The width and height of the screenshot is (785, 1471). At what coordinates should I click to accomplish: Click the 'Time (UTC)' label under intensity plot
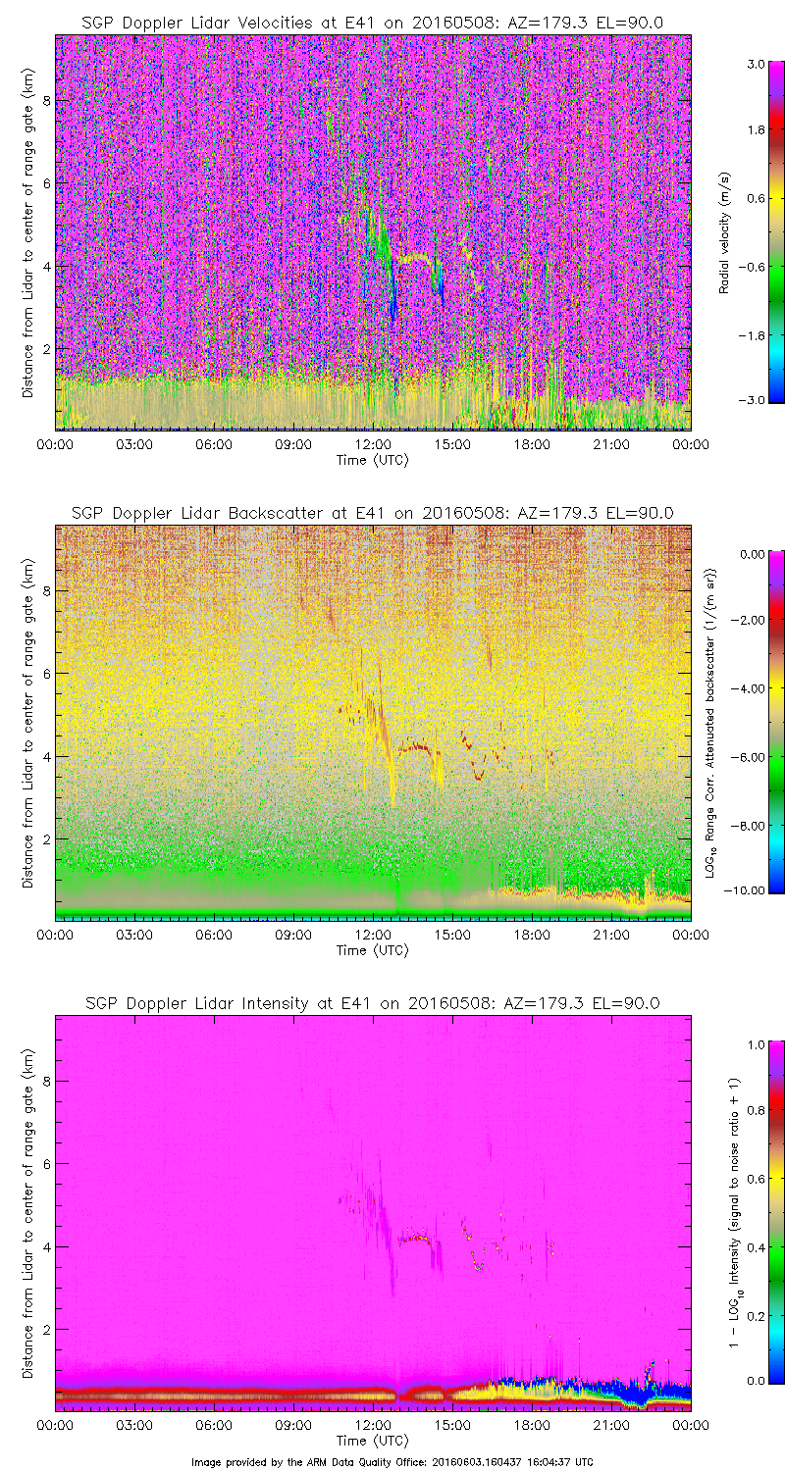372,1441
